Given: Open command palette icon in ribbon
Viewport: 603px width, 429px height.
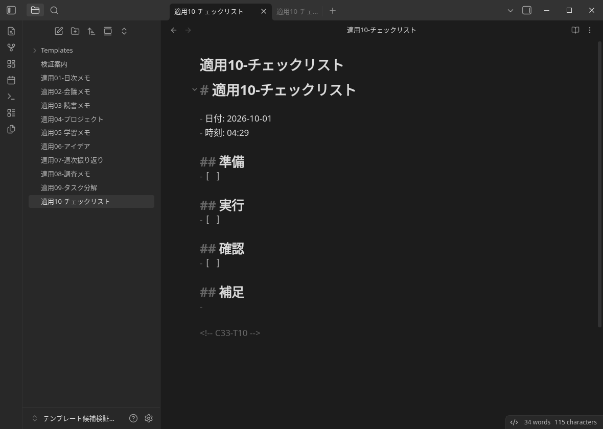Looking at the screenshot, I should (x=11, y=97).
